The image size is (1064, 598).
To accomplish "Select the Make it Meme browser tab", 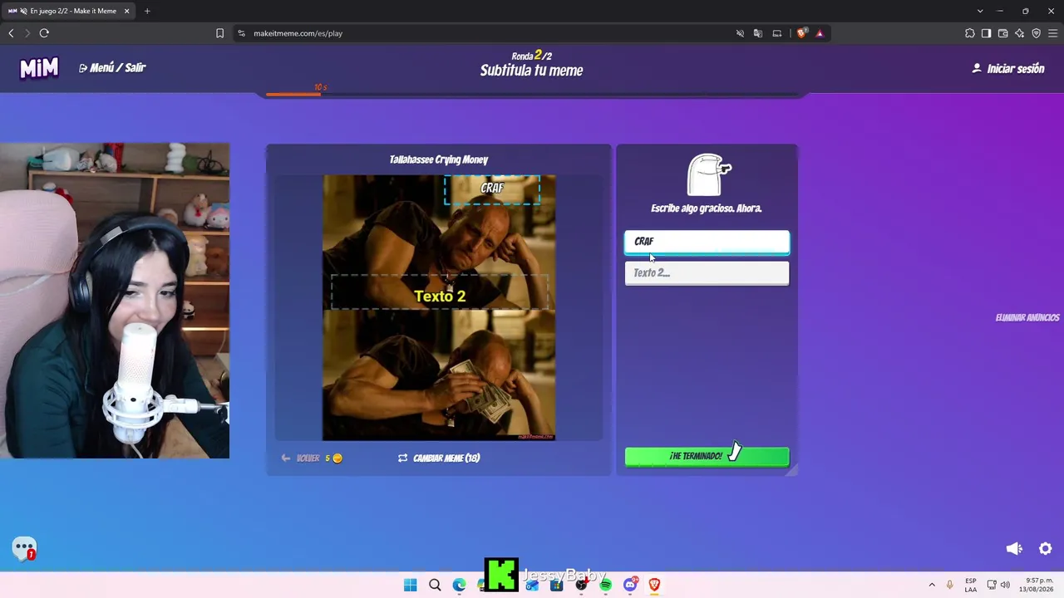I will click(69, 11).
